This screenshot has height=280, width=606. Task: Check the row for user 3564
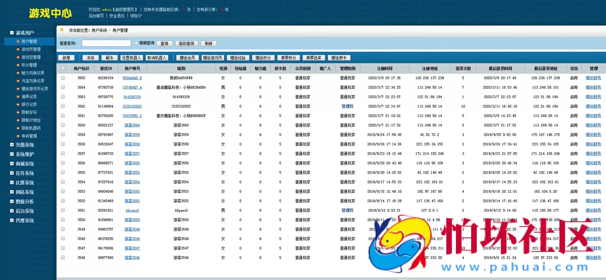[63, 87]
